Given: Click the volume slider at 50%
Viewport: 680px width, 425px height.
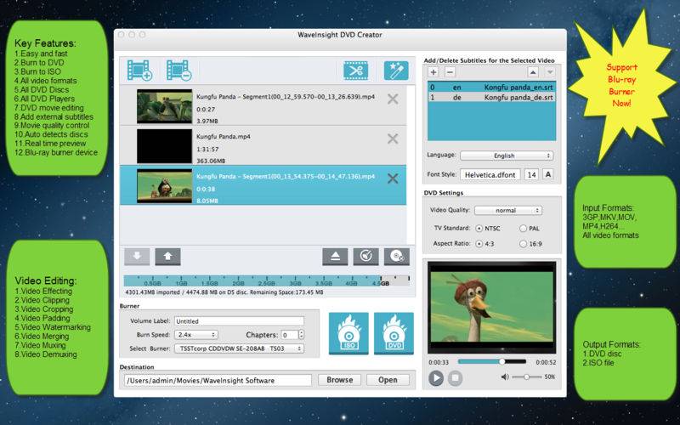Looking at the screenshot, I should click(526, 377).
